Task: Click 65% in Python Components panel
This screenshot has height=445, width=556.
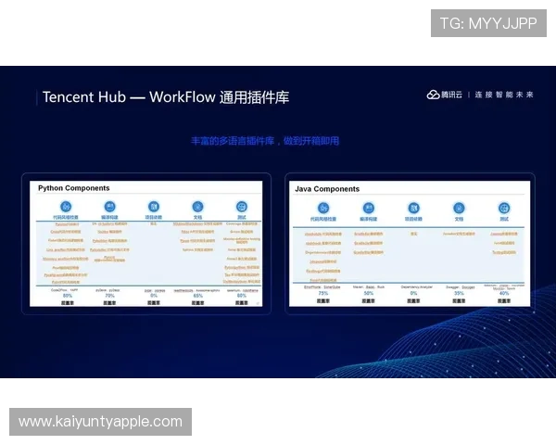Action: 198,296
